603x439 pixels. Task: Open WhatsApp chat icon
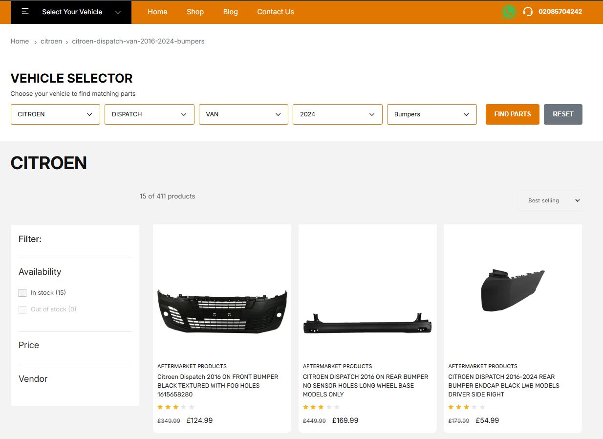(x=509, y=12)
